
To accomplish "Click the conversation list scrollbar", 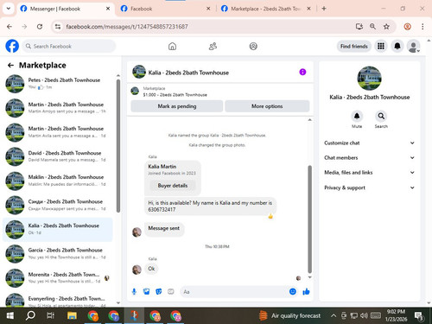I will (118, 146).
